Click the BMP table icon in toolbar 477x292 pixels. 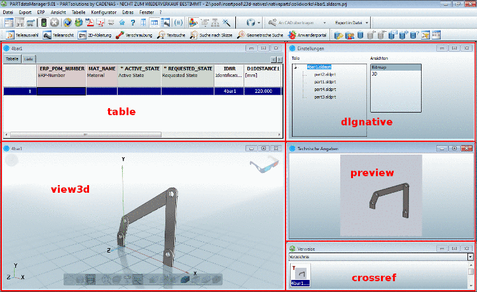20,23
